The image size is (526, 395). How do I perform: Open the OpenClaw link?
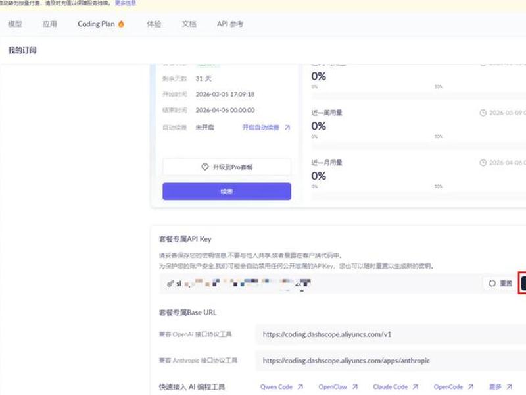[x=333, y=387]
